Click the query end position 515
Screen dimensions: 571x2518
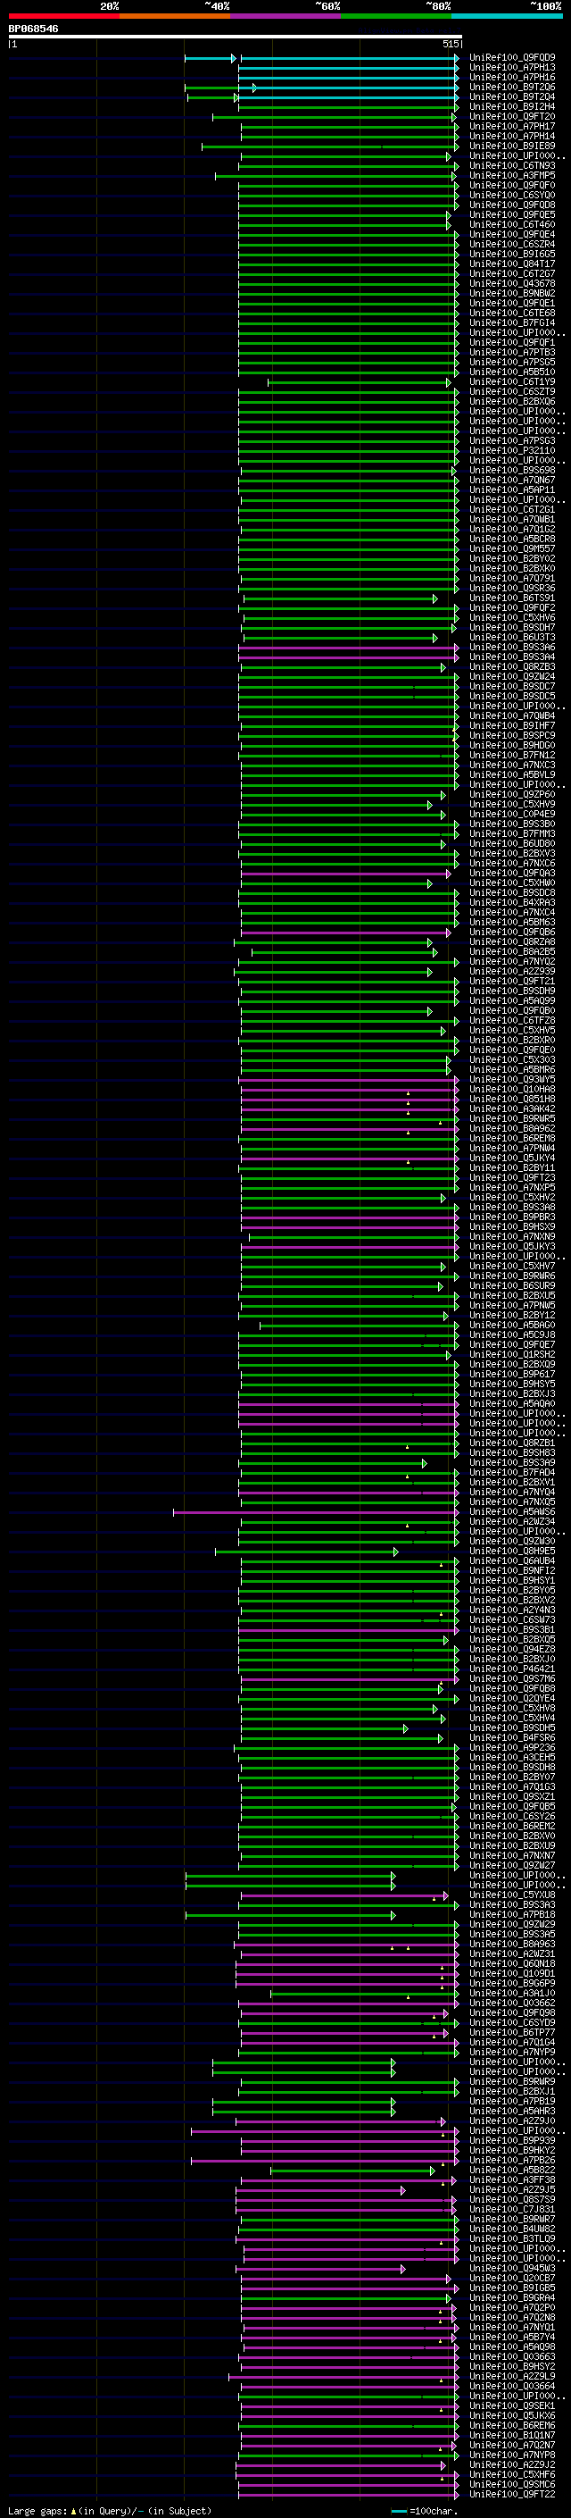click(450, 44)
